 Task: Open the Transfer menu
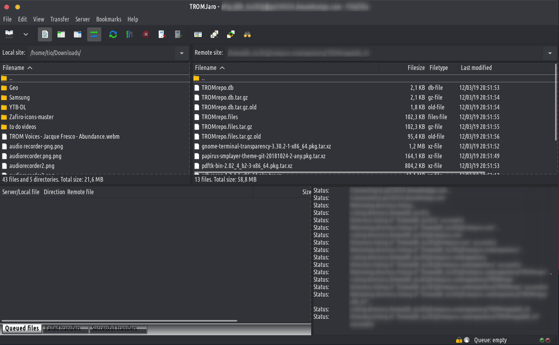(59, 19)
